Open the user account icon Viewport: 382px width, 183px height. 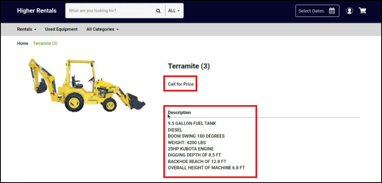(x=349, y=11)
